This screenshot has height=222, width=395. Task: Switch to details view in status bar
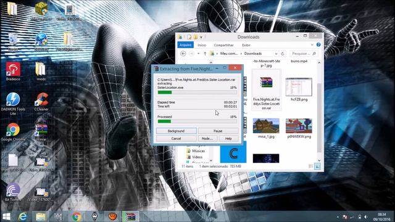pyautogui.click(x=311, y=166)
